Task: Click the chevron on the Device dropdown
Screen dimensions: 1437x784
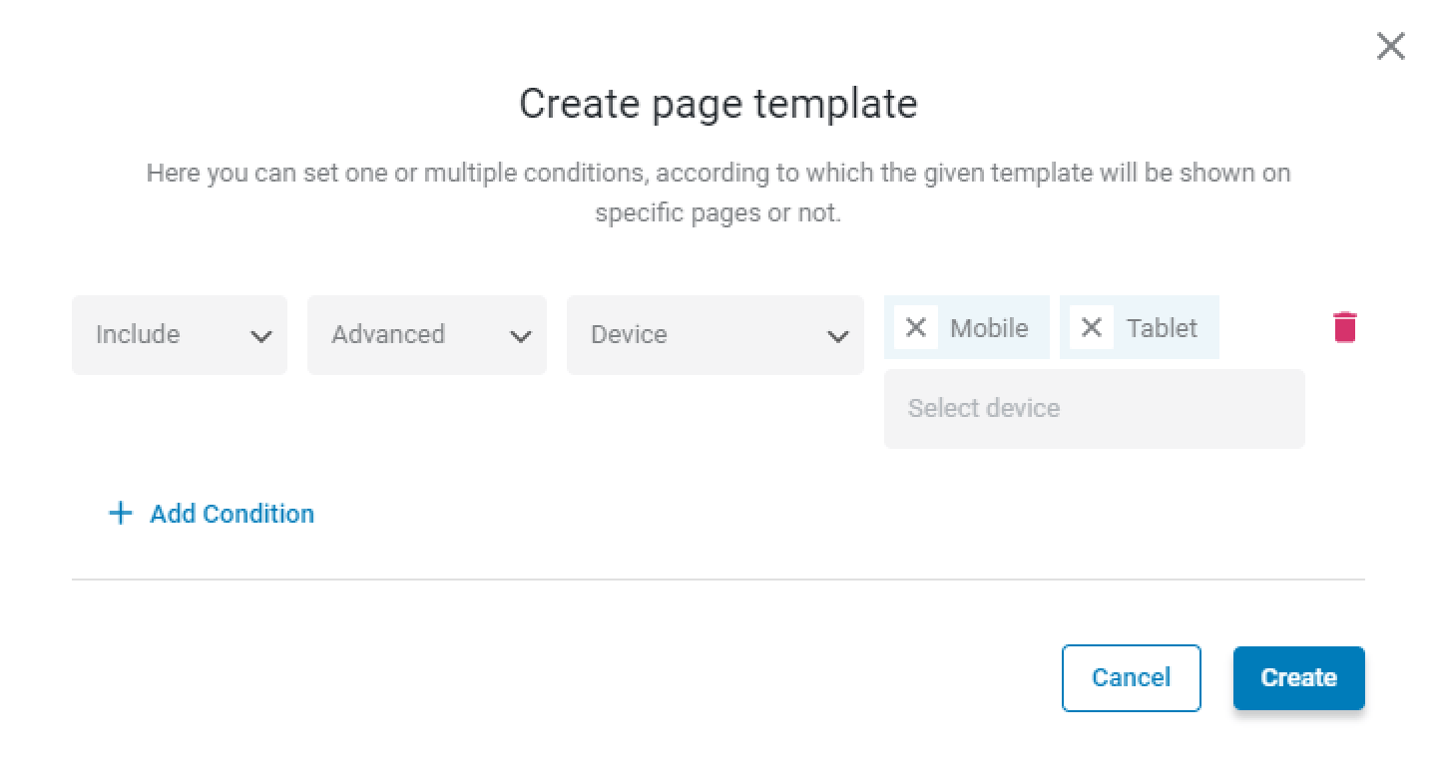Action: tap(838, 336)
